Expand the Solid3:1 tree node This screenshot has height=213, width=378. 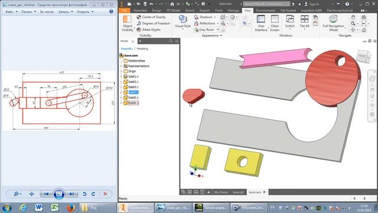pos(121,87)
